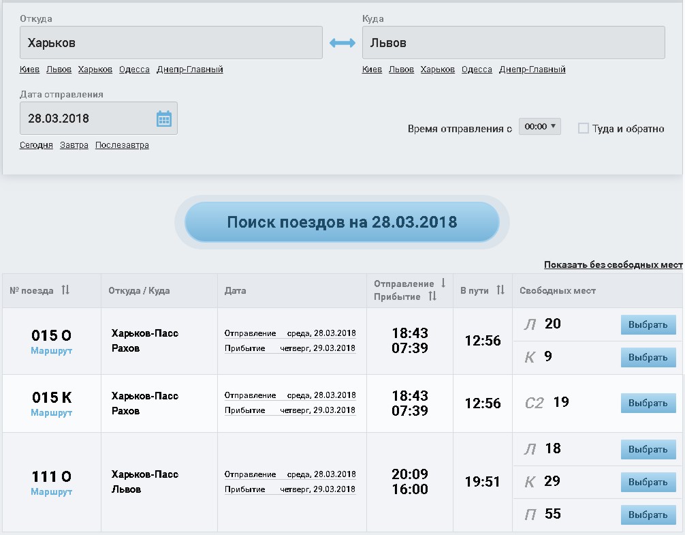Click the 'Откуда' field containing Харьков
The image size is (685, 535).
tap(171, 43)
